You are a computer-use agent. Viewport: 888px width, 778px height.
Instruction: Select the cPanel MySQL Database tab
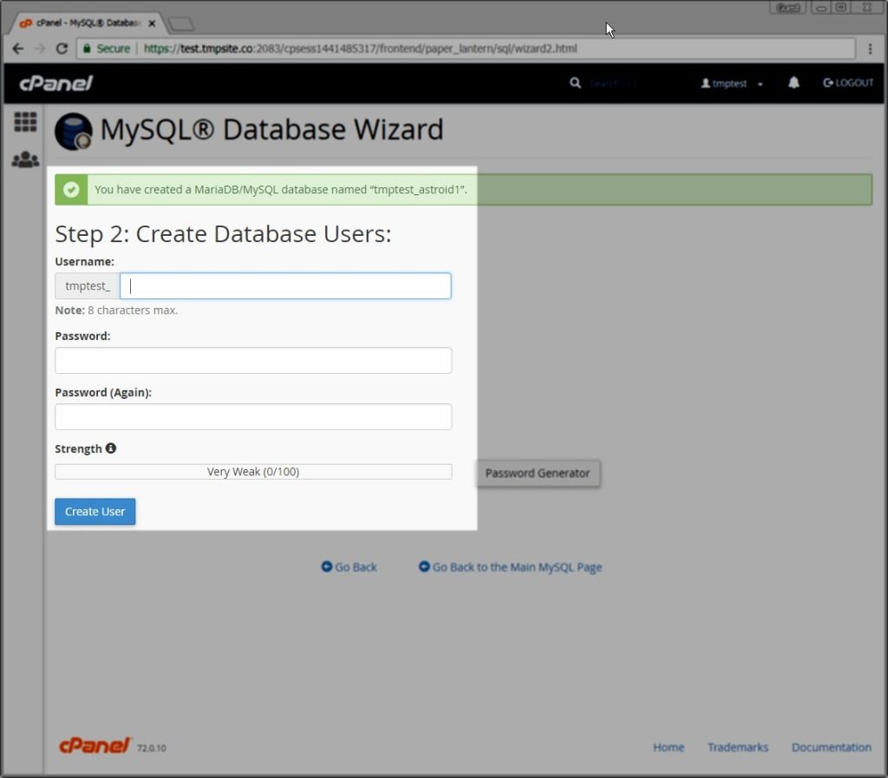click(88, 23)
